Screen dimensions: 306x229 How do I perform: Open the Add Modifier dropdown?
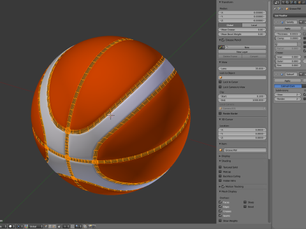(x=289, y=15)
